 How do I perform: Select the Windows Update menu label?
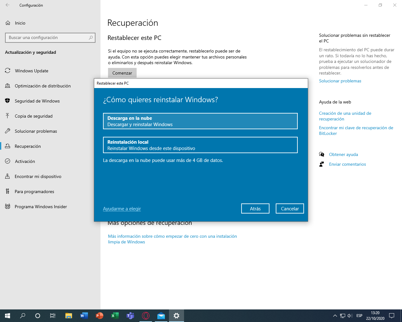point(32,71)
